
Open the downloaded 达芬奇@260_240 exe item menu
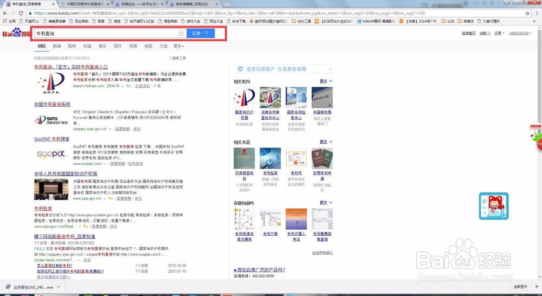click(59, 287)
